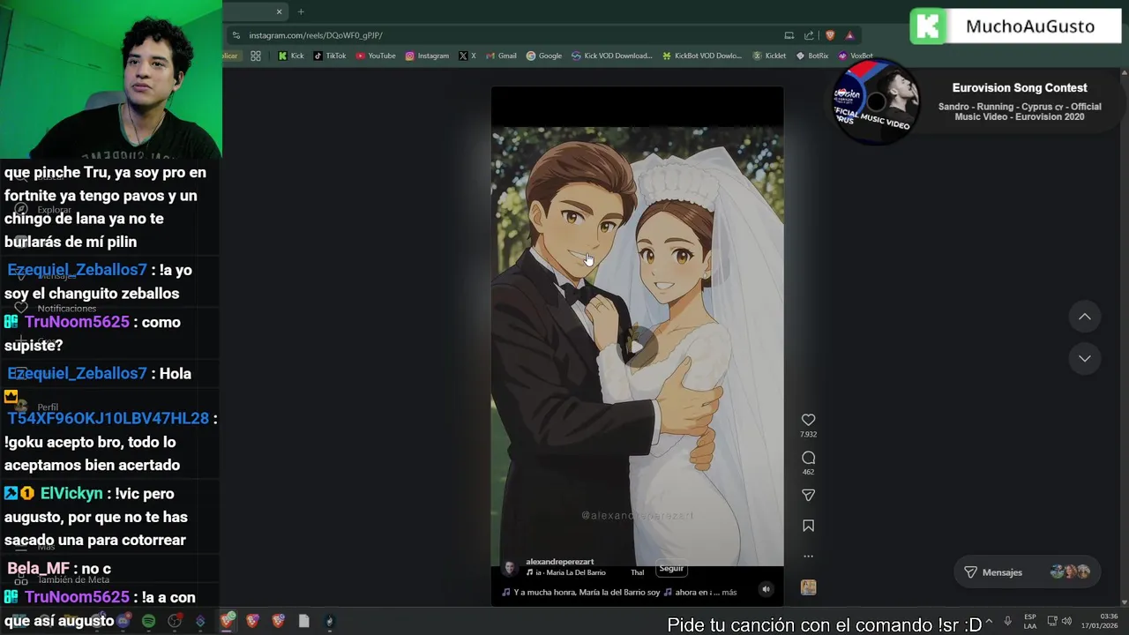Share the reel with the send icon
Screen dimensions: 1129x635
(x=808, y=495)
